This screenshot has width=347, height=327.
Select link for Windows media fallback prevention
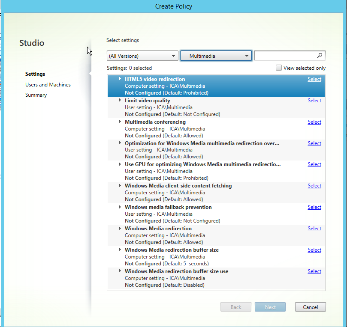pos(314,207)
